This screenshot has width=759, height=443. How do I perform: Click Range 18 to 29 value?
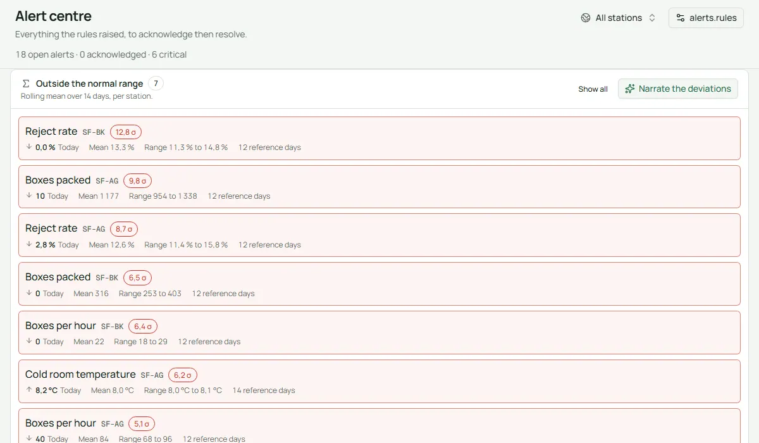coord(140,342)
